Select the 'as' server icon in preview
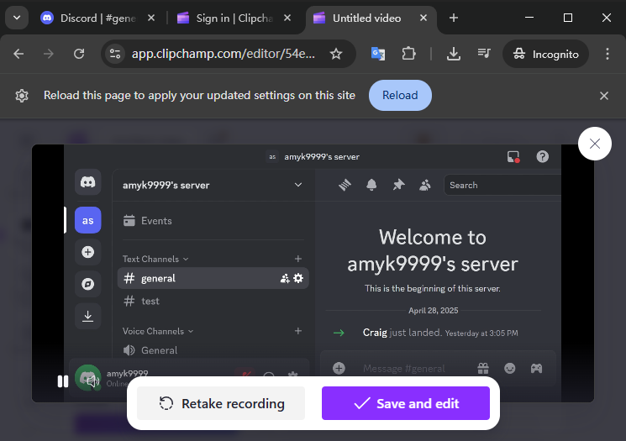 88,220
